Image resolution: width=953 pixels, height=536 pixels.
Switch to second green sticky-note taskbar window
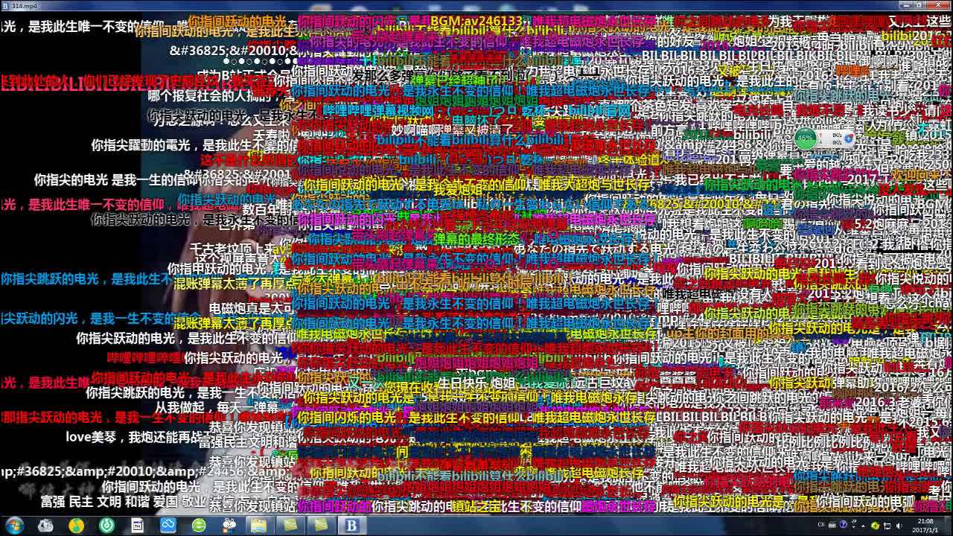[x=321, y=526]
